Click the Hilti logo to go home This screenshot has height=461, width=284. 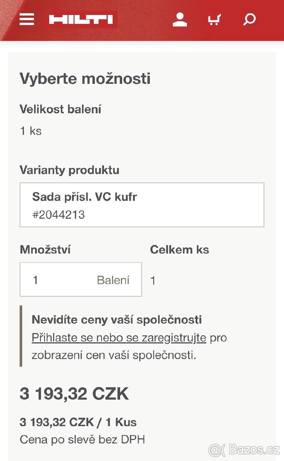click(79, 19)
